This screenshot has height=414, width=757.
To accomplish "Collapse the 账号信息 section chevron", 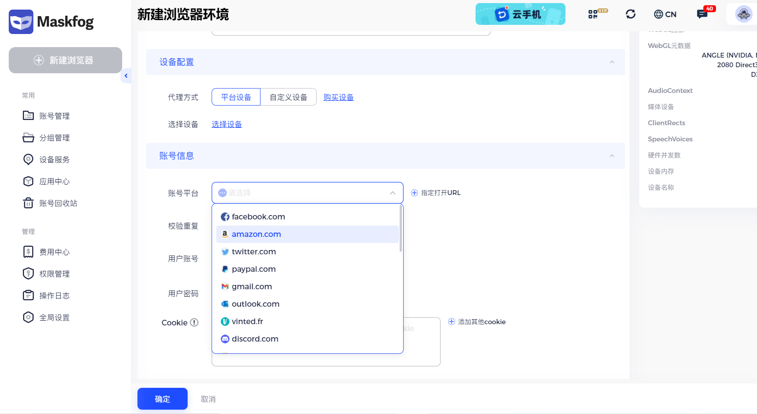I will pos(612,156).
